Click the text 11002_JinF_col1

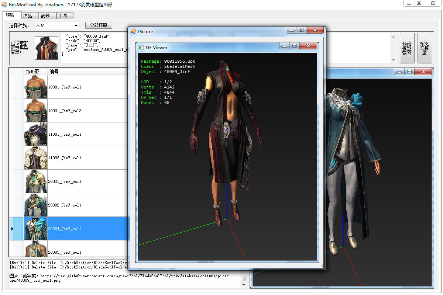pyautogui.click(x=65, y=158)
